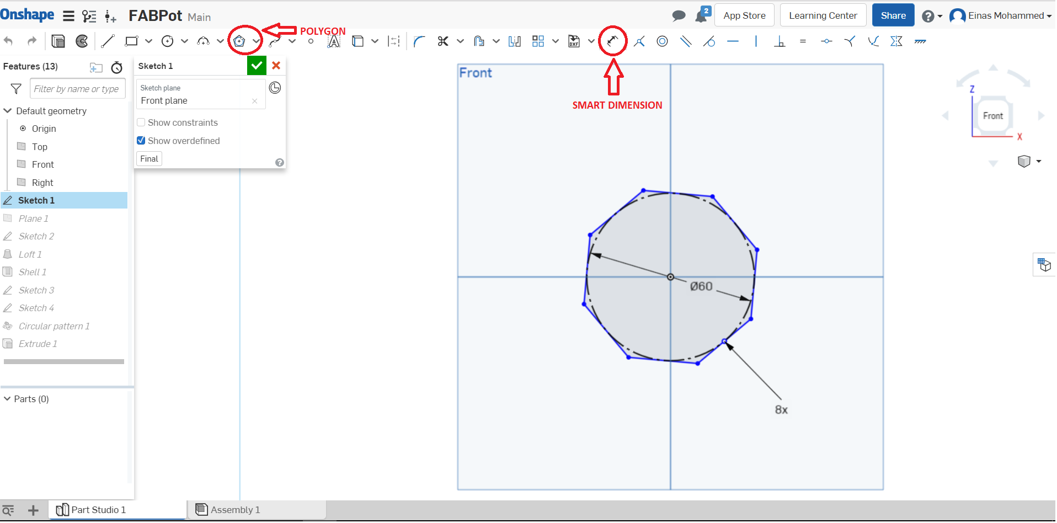Apply the Parallel constraint
This screenshot has width=1057, height=523.
[x=686, y=41]
